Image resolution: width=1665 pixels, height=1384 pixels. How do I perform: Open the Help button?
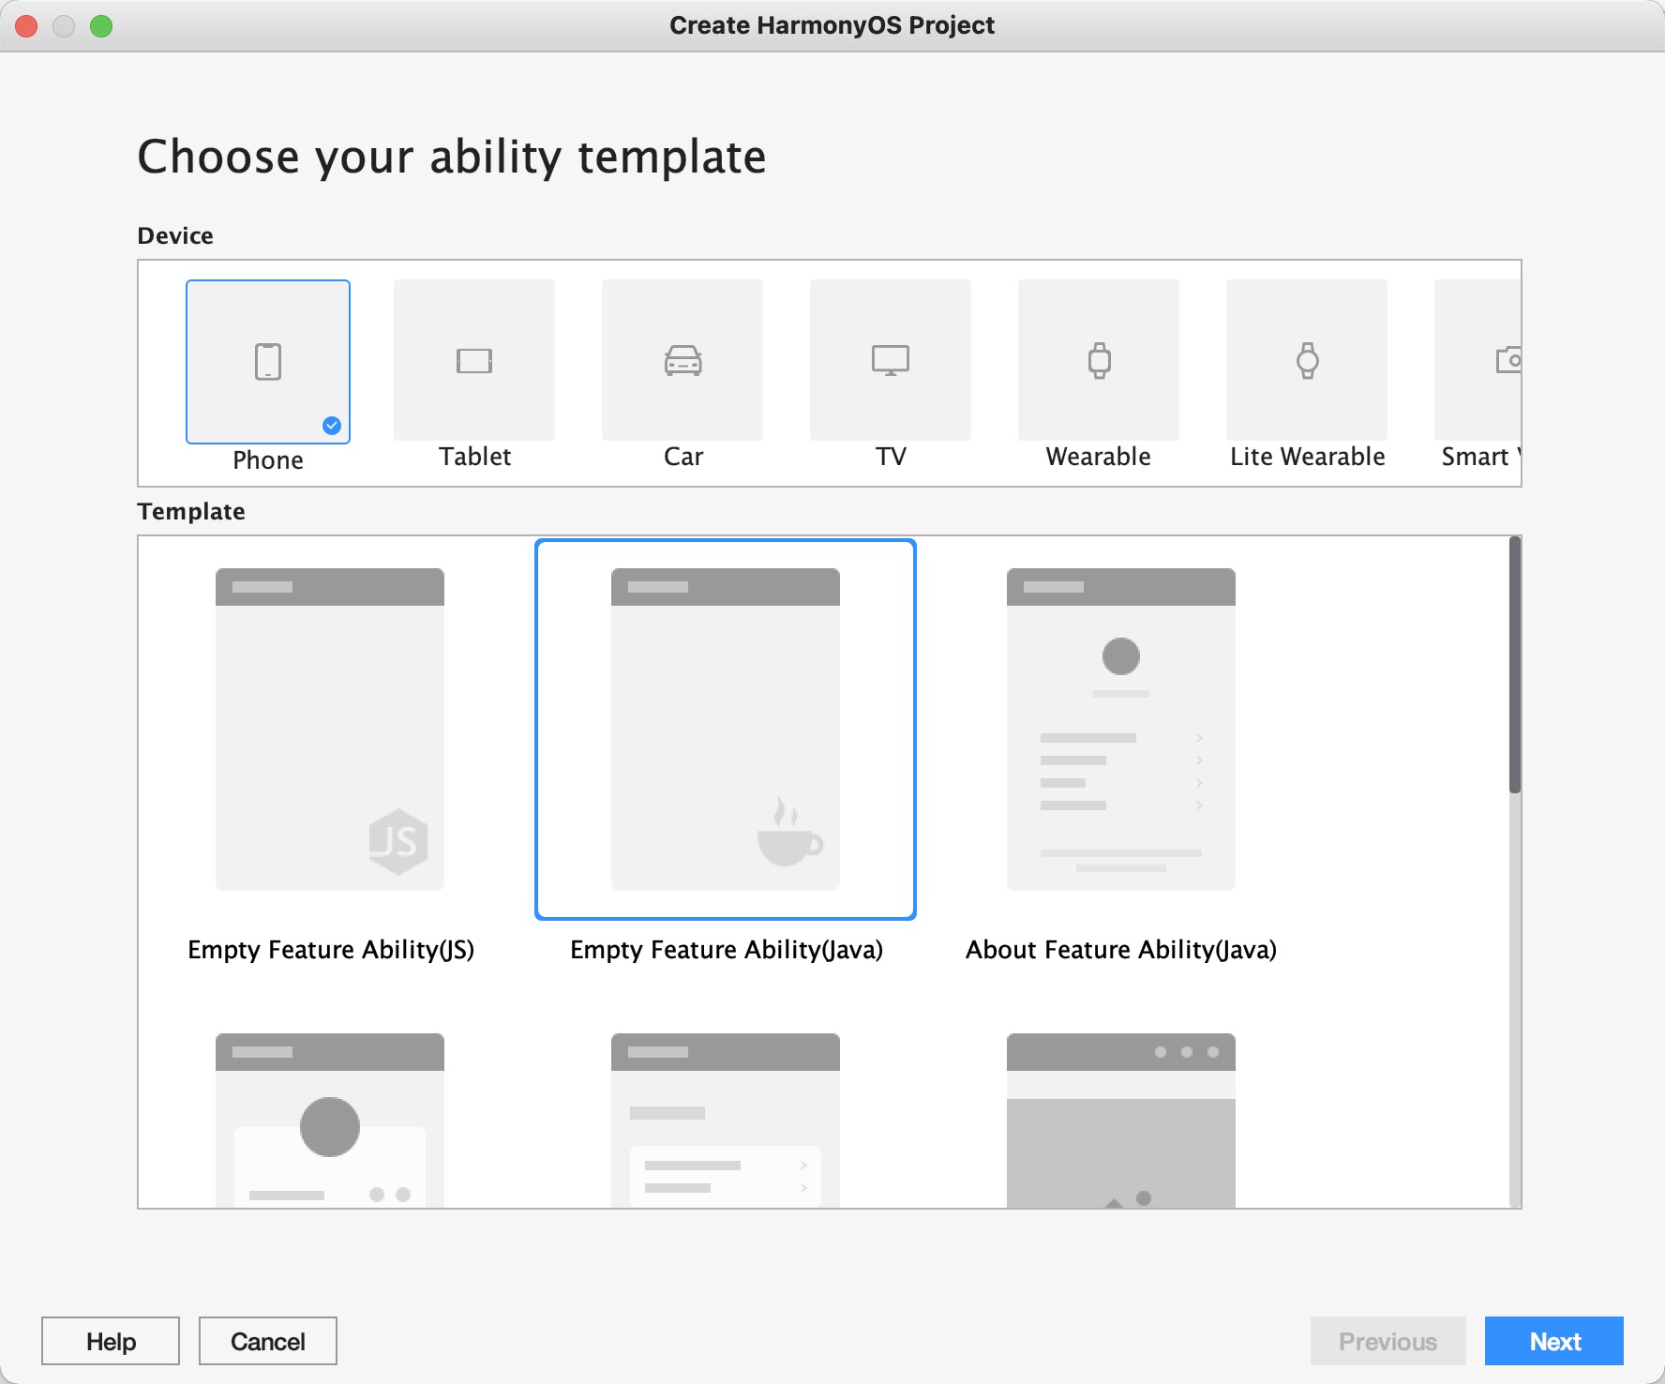pos(111,1341)
